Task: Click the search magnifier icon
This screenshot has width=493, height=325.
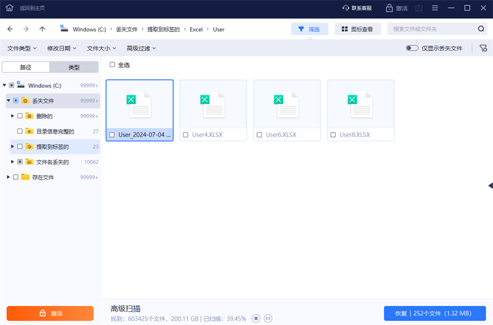Action: tap(481, 29)
